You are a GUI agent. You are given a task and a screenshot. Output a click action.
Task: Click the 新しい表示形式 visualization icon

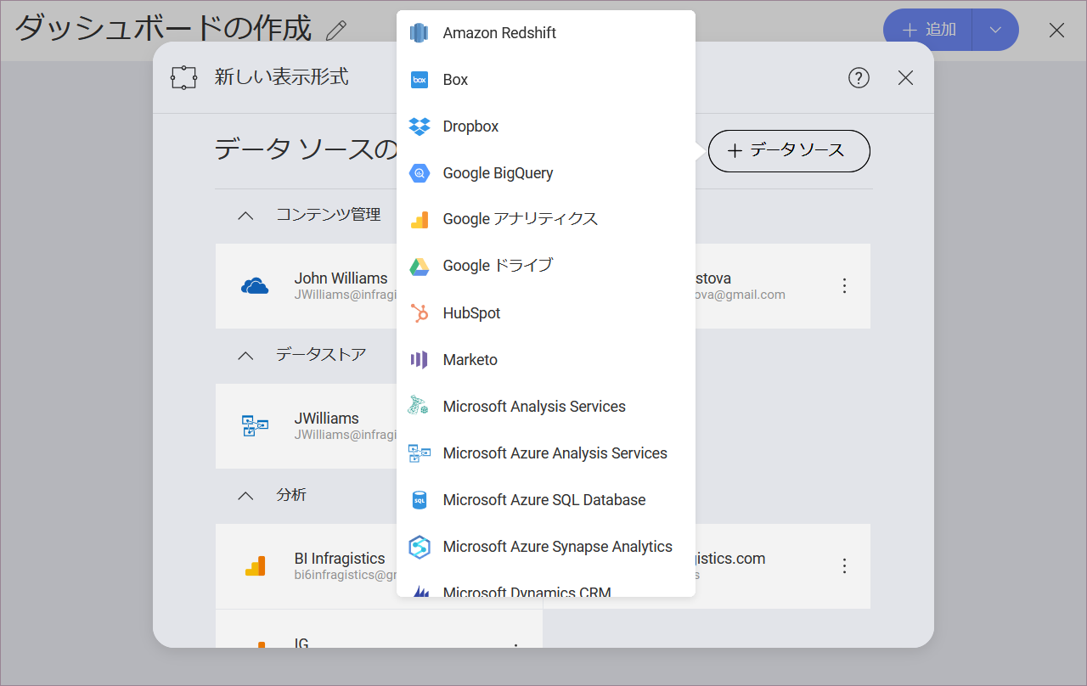(x=183, y=78)
